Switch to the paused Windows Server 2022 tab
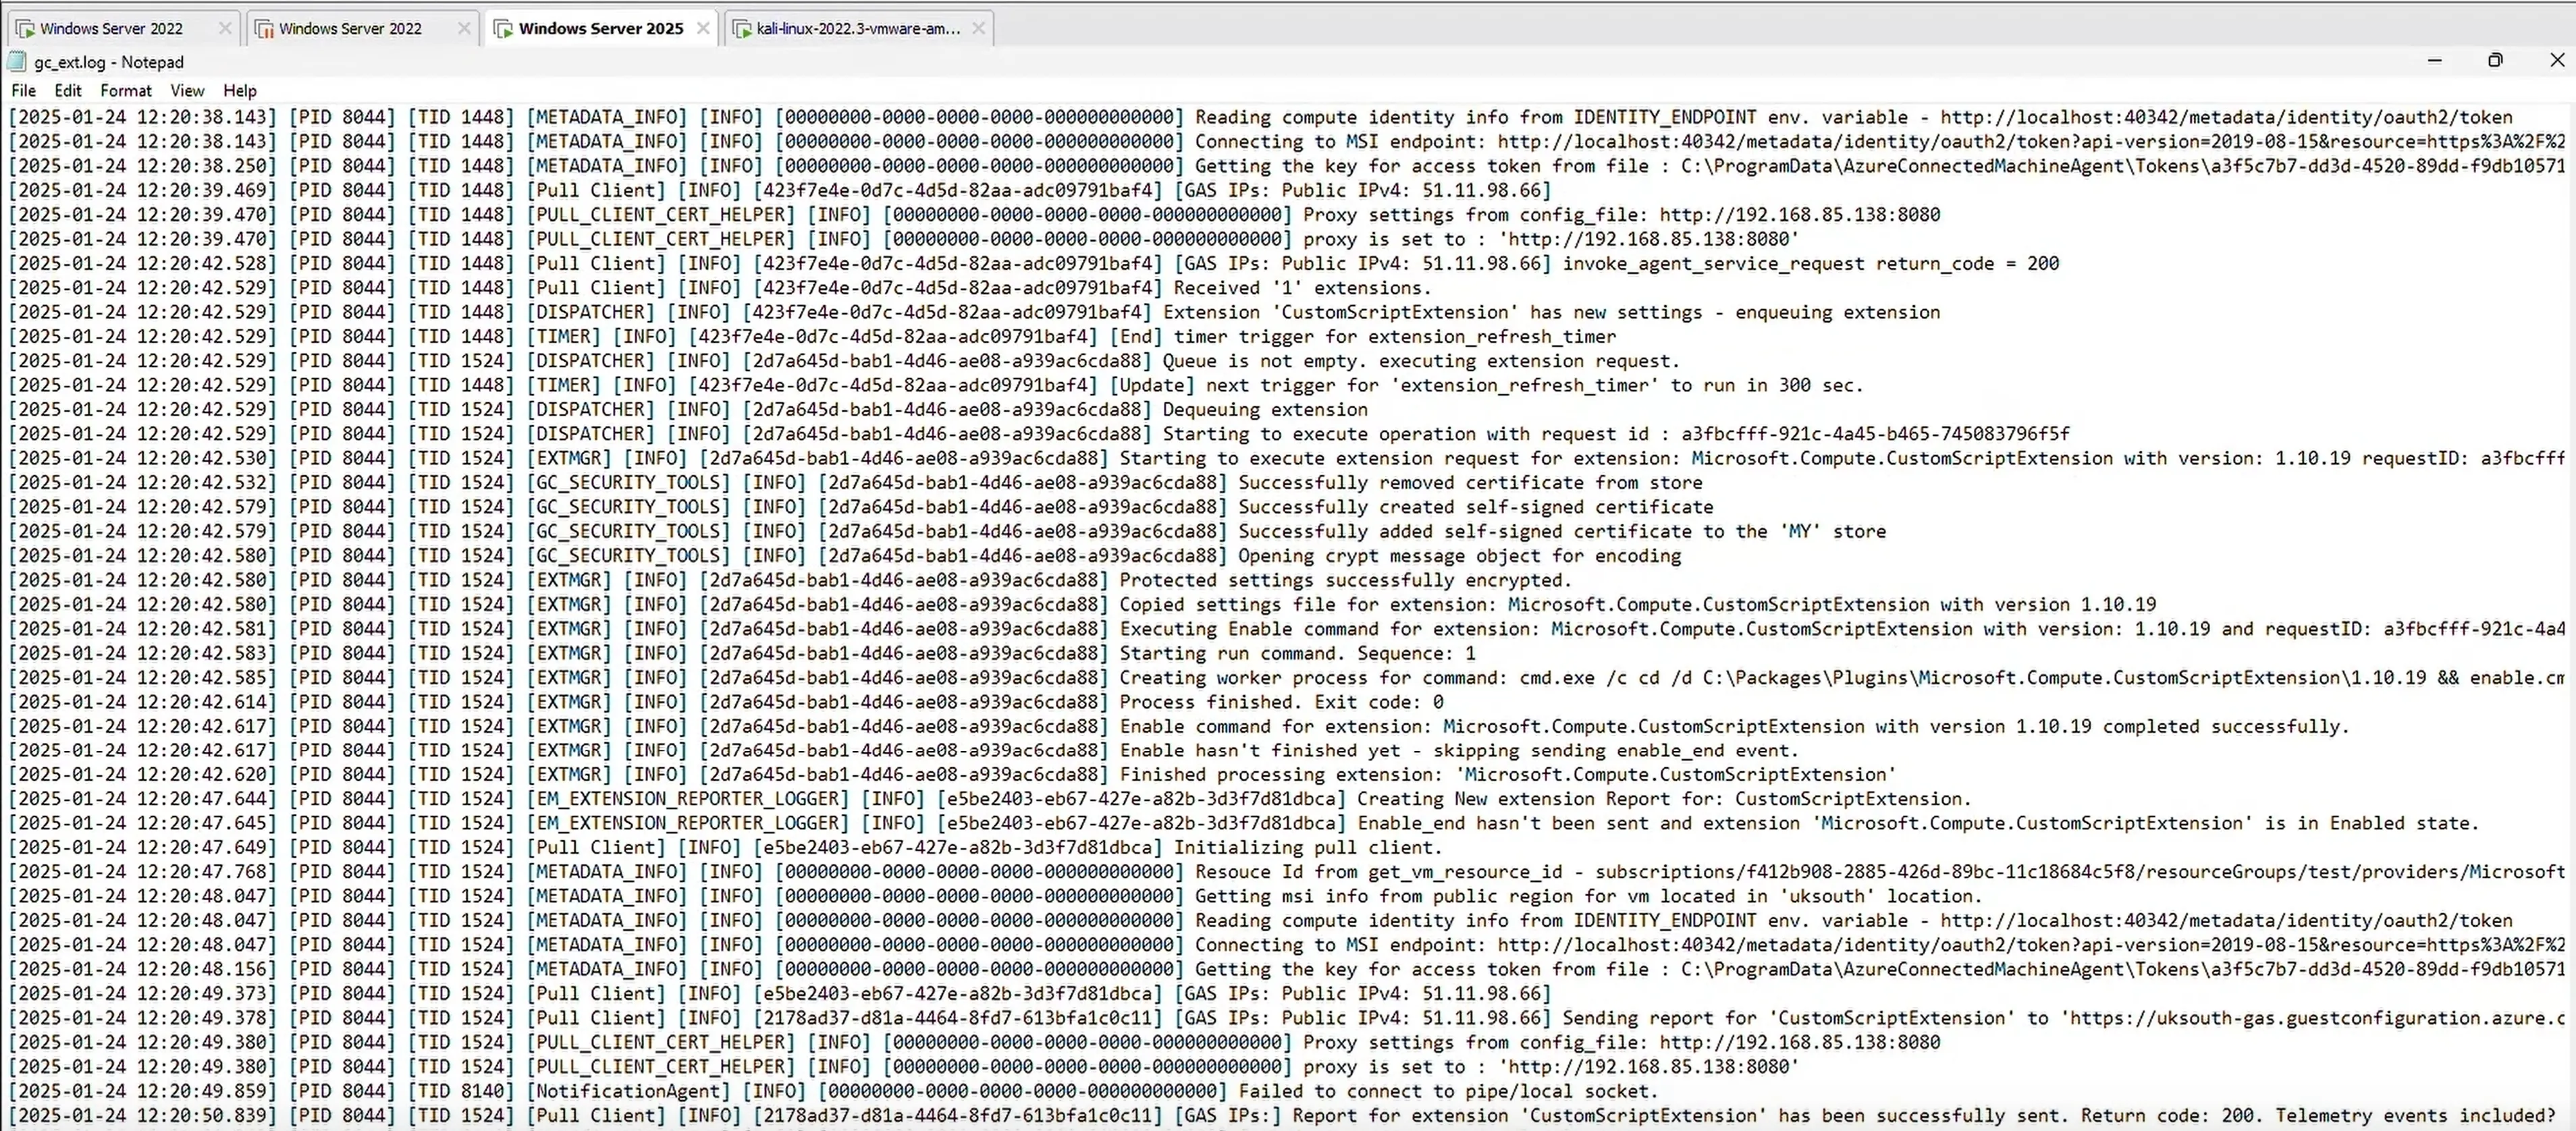This screenshot has height=1131, width=2576. [x=350, y=29]
